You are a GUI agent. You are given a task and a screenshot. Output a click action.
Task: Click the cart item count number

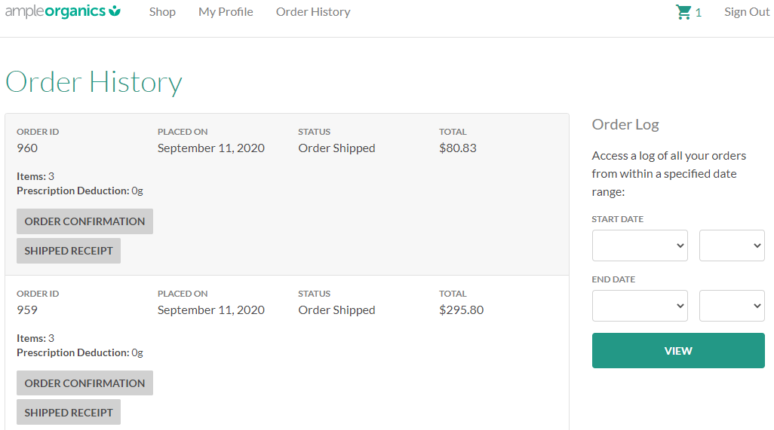(x=699, y=13)
